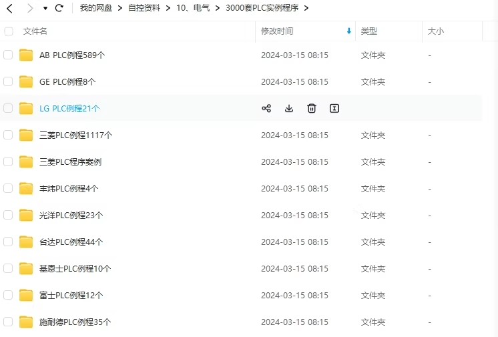Screen dimensions: 498x337
Task: Click 3000套PLC实例程序 breadcrumb item
Action: (x=262, y=8)
